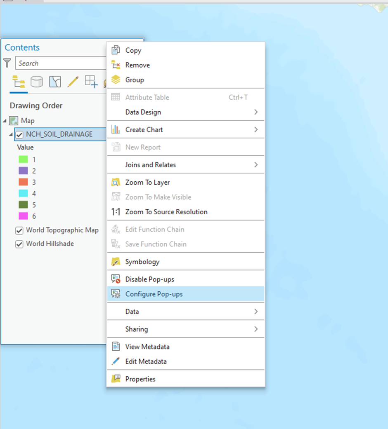This screenshot has width=388, height=429.
Task: Toggle NCH_SOIL_DRAINAGE layer visibility
Action: [x=19, y=134]
